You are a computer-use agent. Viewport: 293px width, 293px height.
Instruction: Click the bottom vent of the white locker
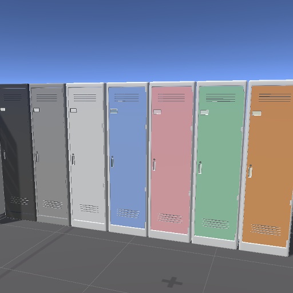coord(89,208)
